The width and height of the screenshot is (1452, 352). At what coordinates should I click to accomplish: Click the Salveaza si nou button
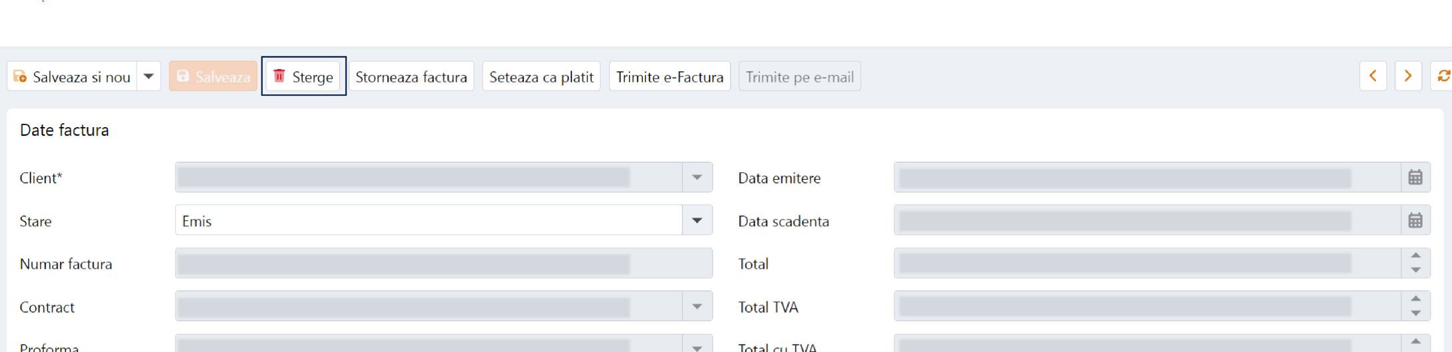(x=72, y=77)
